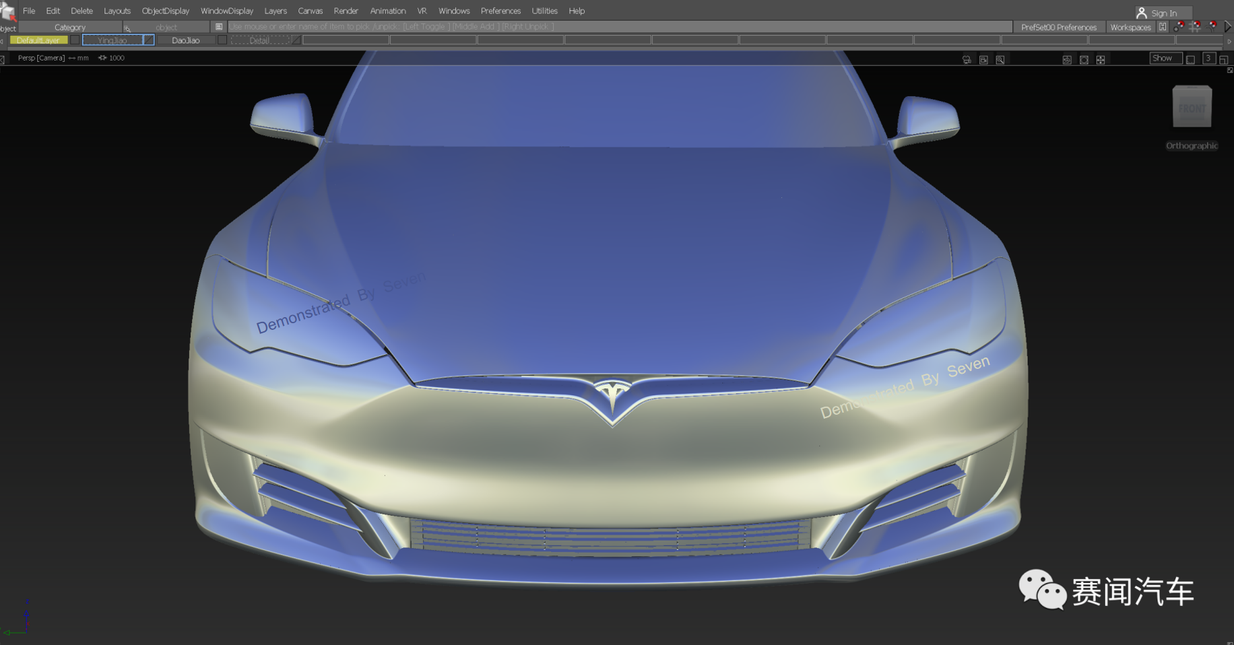The height and width of the screenshot is (645, 1234).
Task: Select the curve snap magnet icon
Action: (x=1211, y=26)
